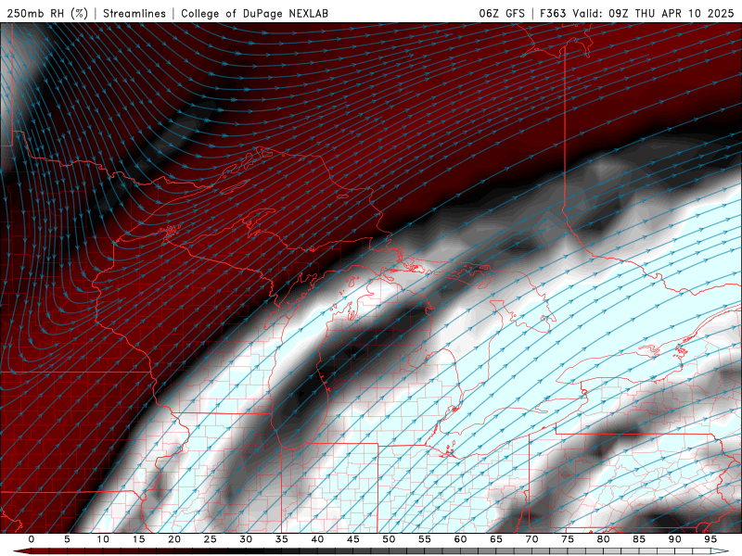Pick the '35' humidity scale label
742x556 pixels.
pos(282,539)
